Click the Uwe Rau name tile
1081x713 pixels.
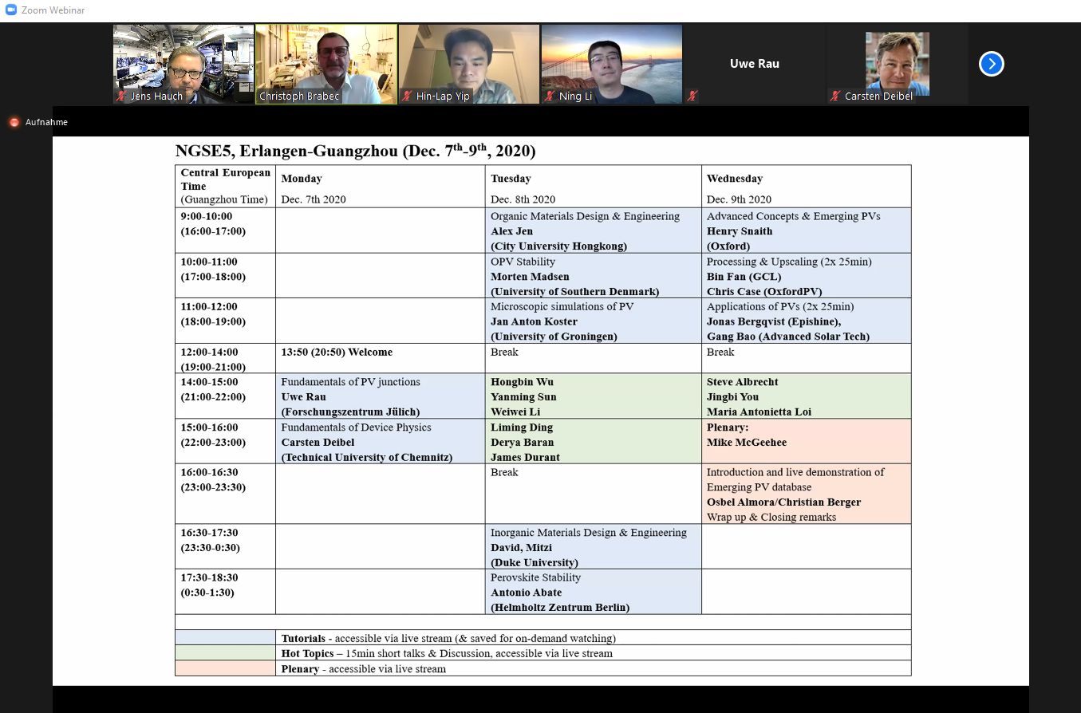coord(754,64)
